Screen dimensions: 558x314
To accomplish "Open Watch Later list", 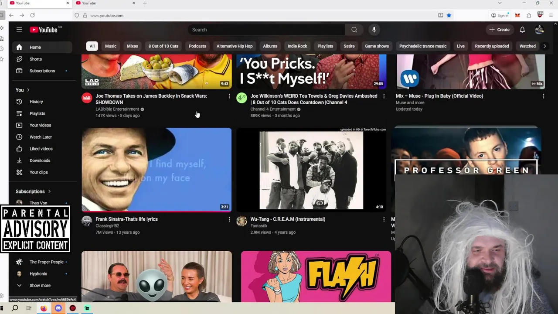I will pyautogui.click(x=41, y=137).
